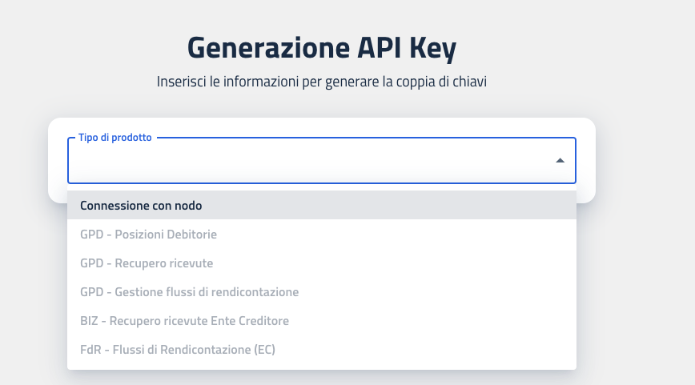Collapse the Tipo di prodotto dropdown arrow
Image resolution: width=695 pixels, height=385 pixels.
560,161
